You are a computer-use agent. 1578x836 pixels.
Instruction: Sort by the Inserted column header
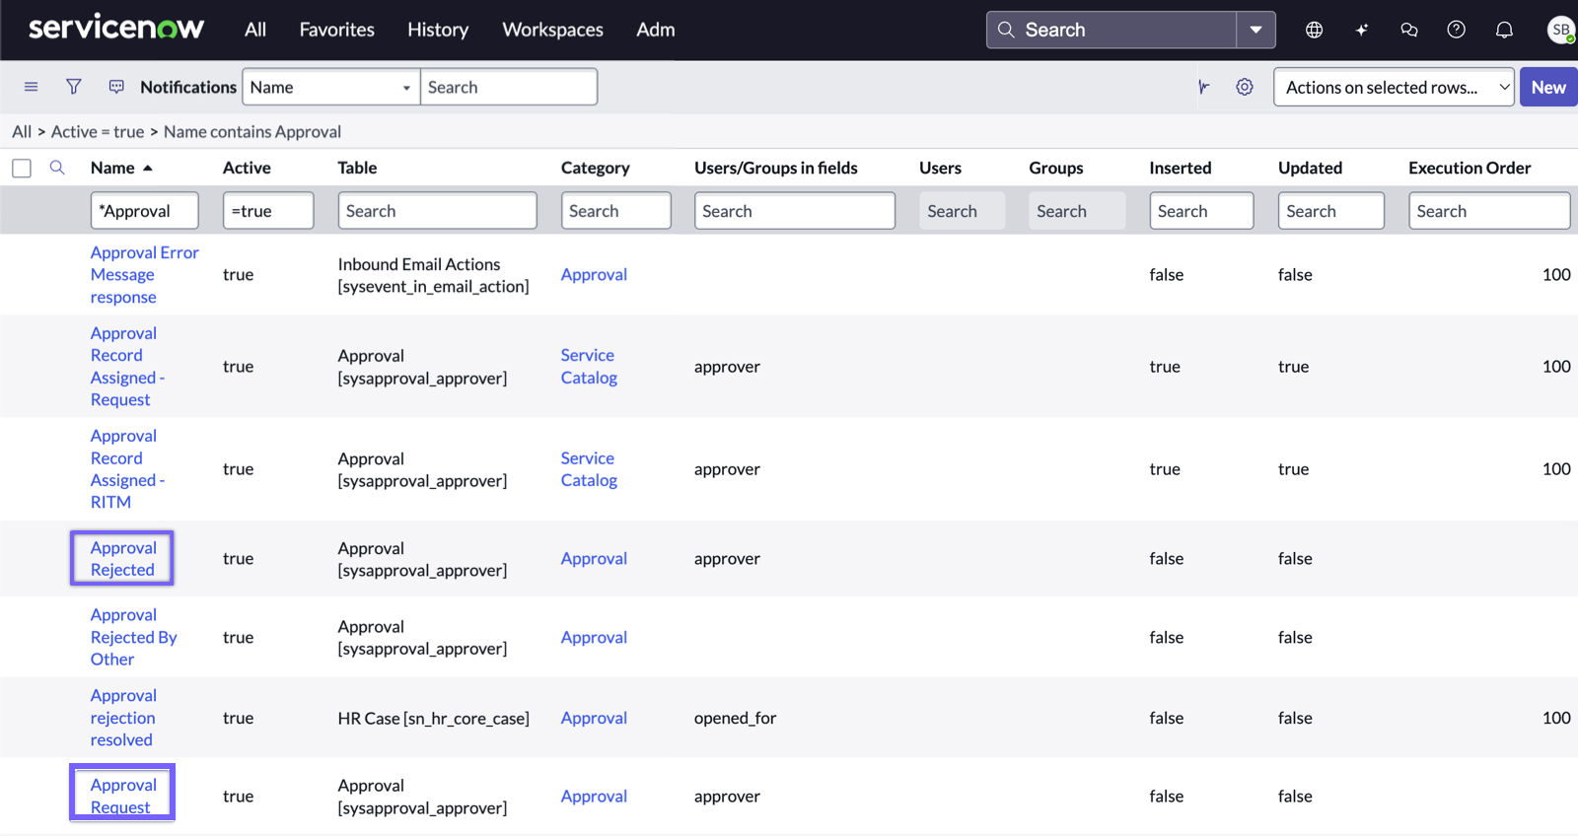point(1180,168)
